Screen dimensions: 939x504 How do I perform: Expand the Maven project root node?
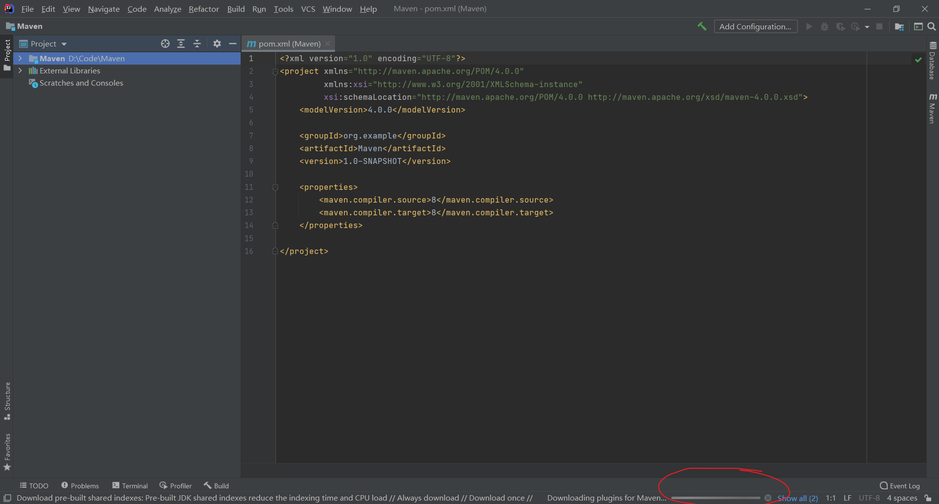(x=20, y=58)
